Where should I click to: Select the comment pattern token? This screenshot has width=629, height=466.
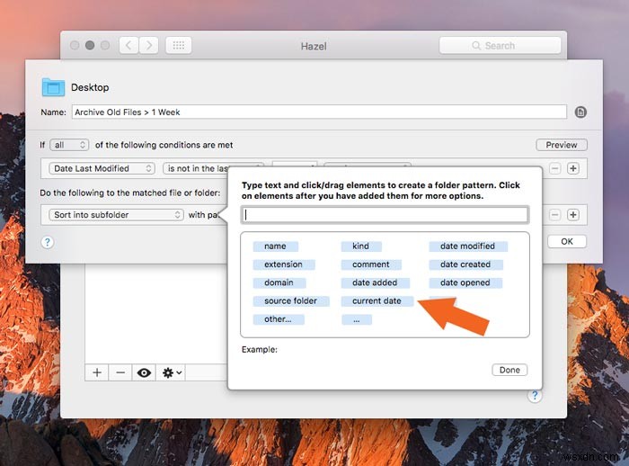click(371, 264)
